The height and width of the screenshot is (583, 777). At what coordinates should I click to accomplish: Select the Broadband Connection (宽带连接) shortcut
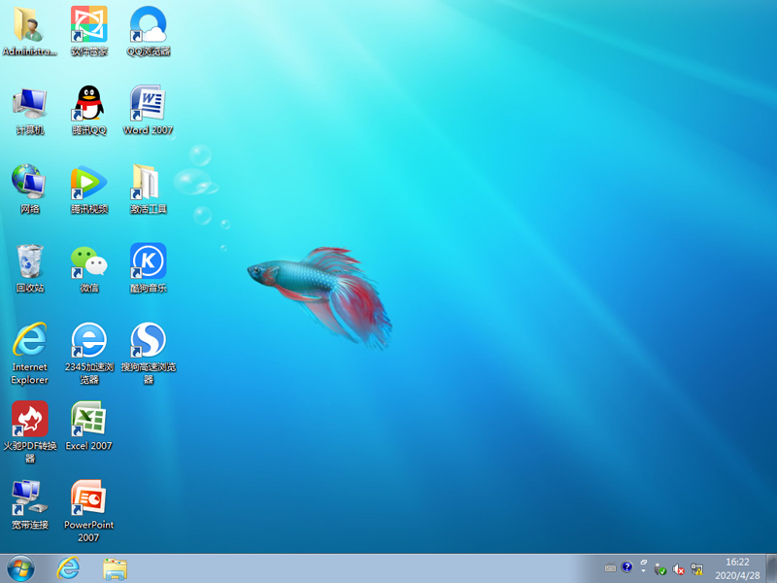tap(30, 498)
